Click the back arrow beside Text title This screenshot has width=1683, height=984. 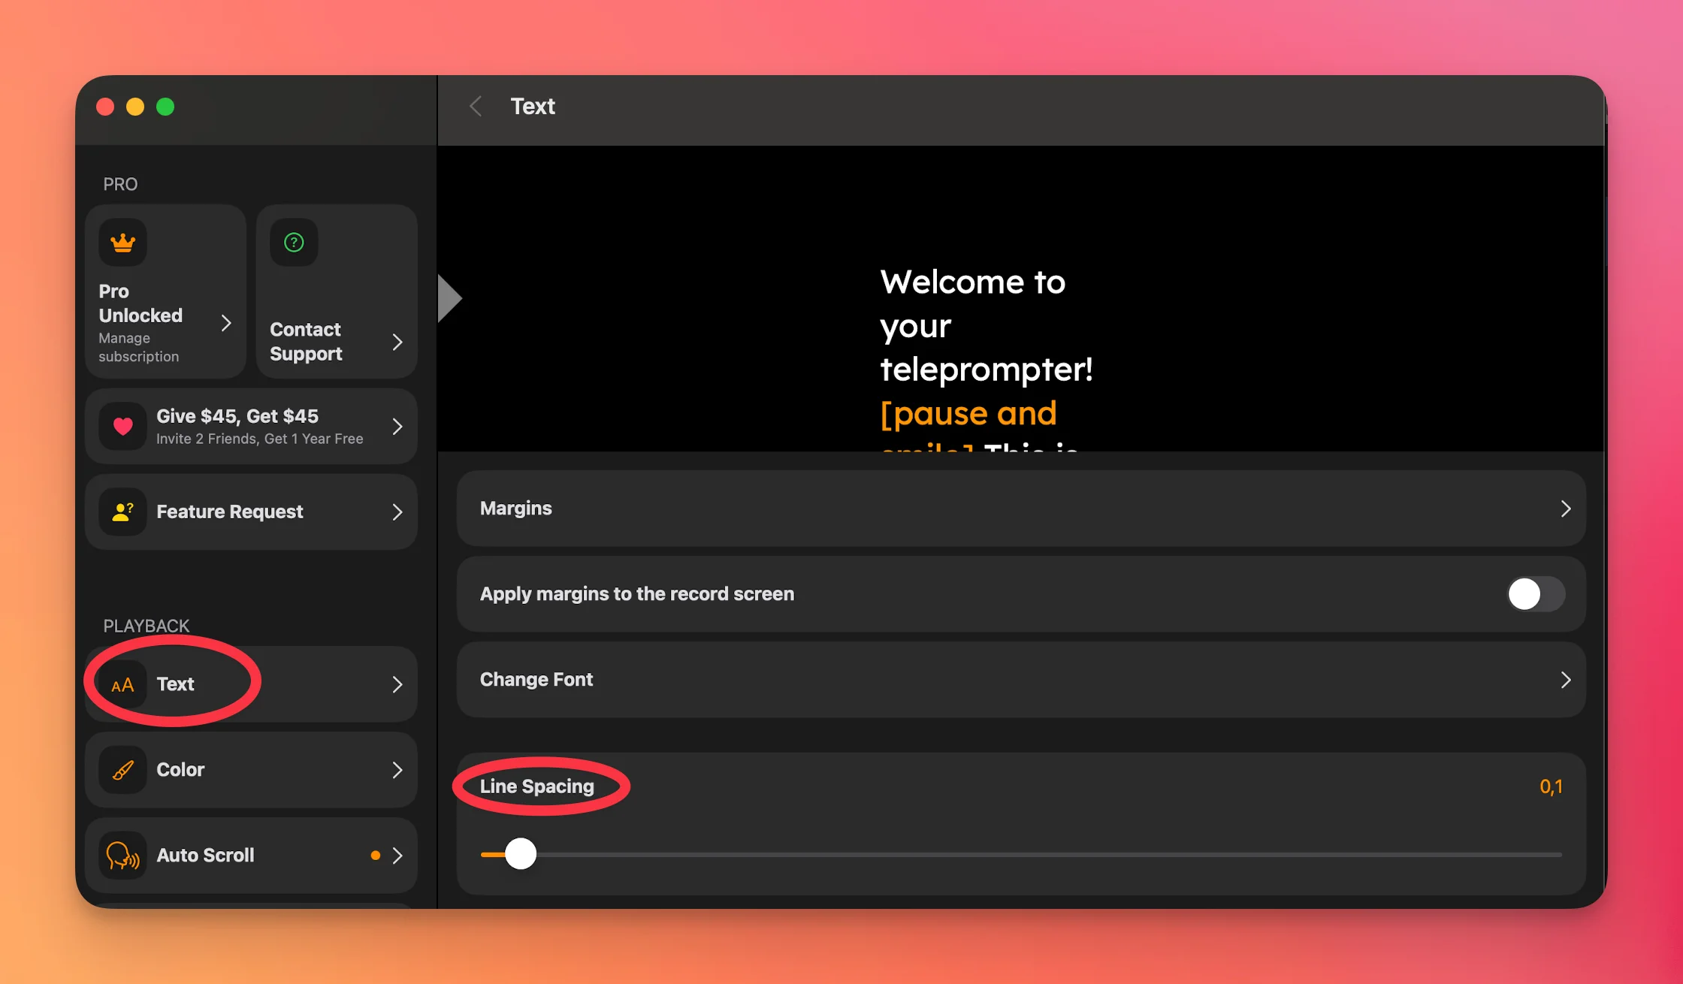click(476, 107)
